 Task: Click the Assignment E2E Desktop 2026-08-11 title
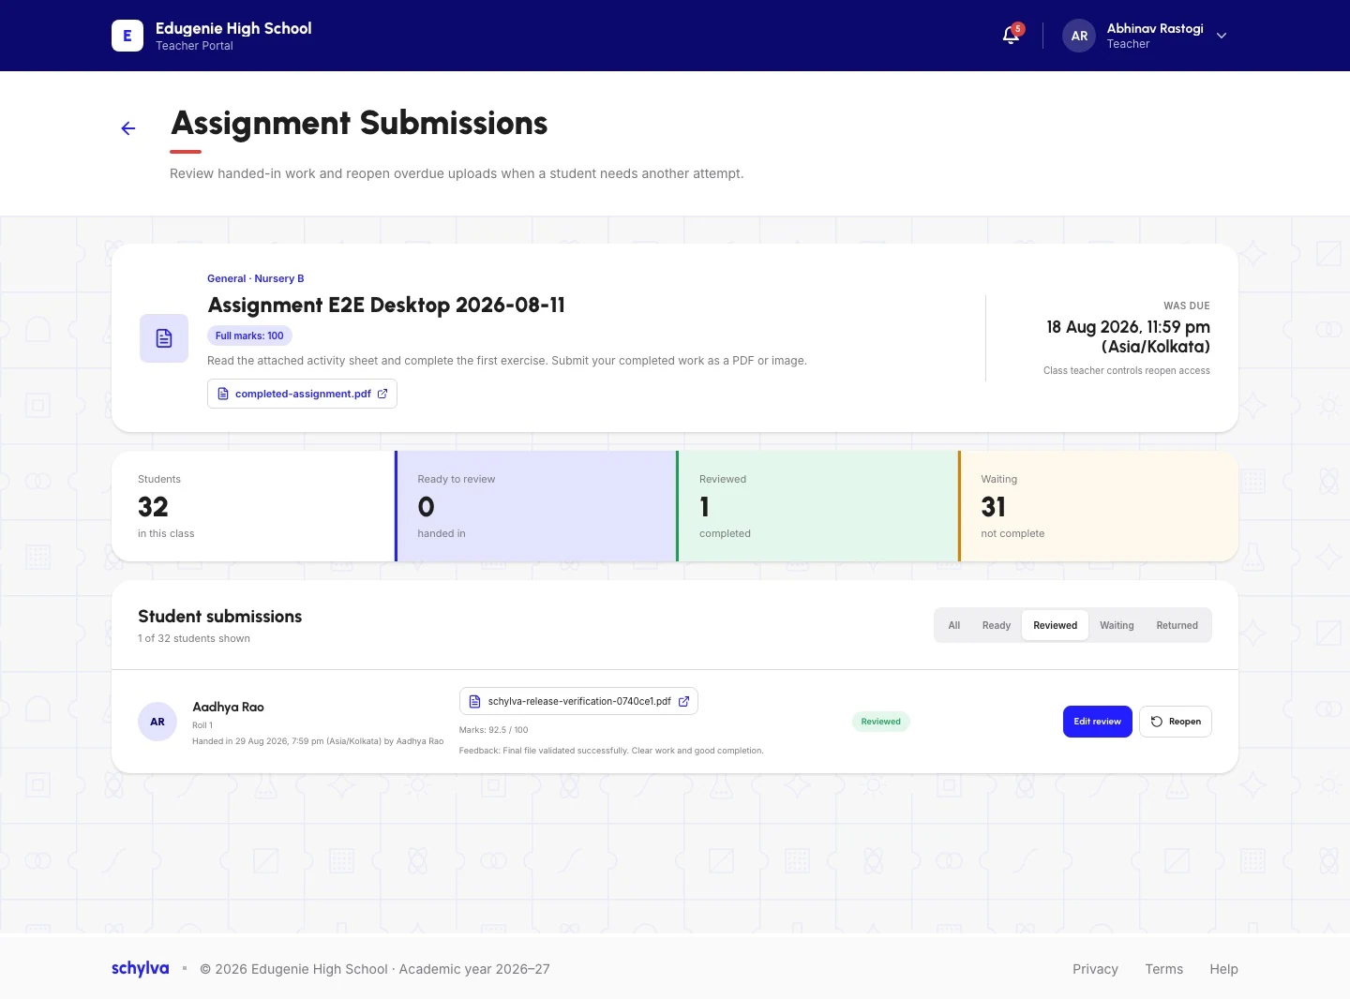click(x=386, y=306)
